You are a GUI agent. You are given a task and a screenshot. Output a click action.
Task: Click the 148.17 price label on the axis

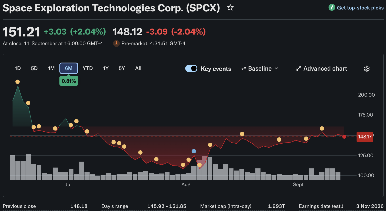tap(365, 137)
